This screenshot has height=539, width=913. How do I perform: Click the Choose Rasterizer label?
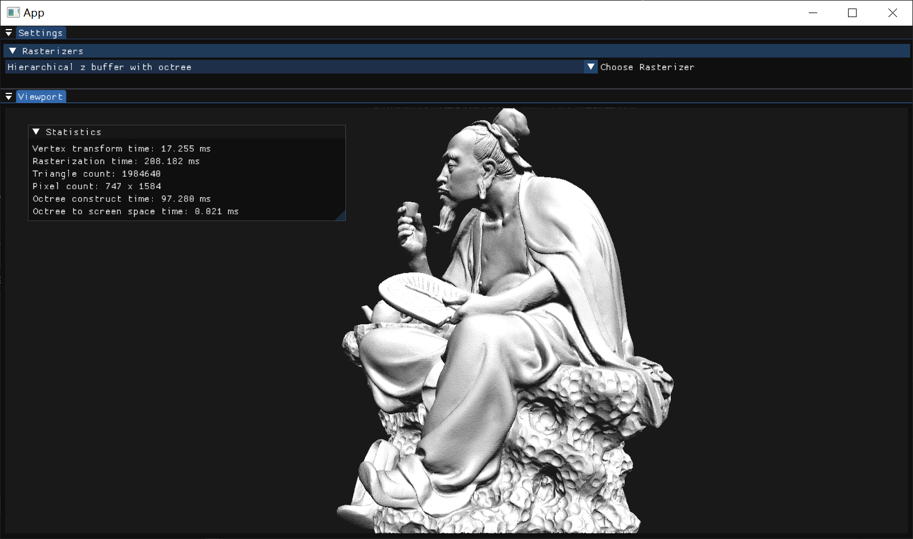pyautogui.click(x=647, y=67)
